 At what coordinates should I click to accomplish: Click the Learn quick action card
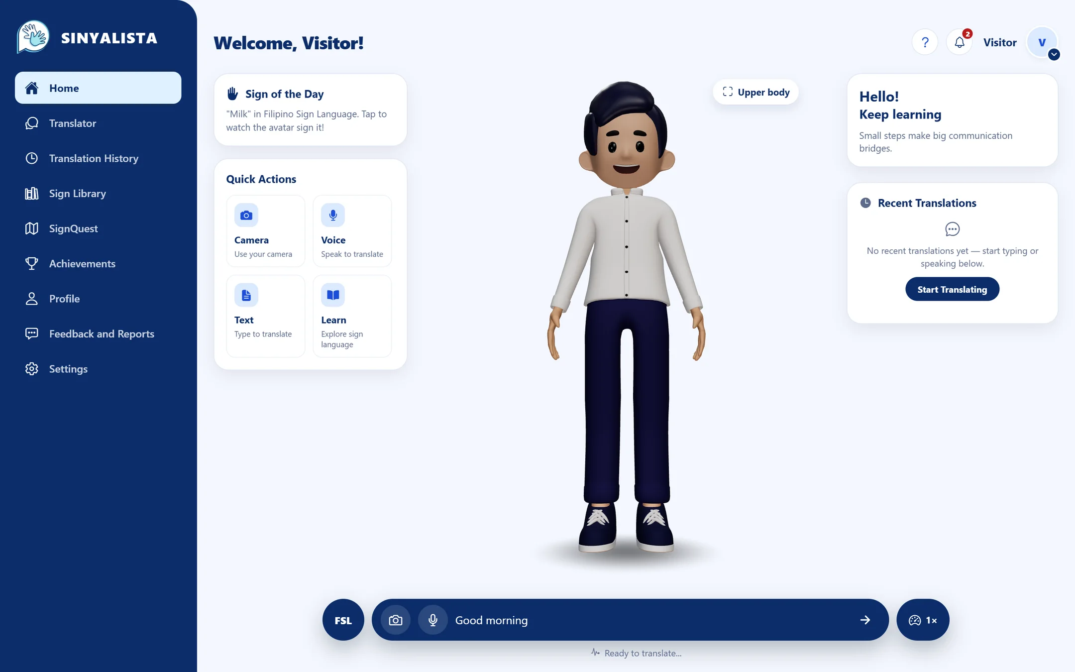pos(352,316)
